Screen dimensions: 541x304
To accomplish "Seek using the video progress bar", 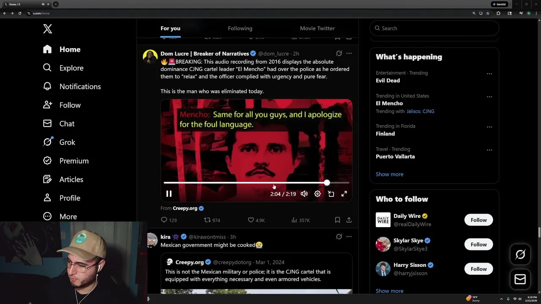I will [x=256, y=183].
